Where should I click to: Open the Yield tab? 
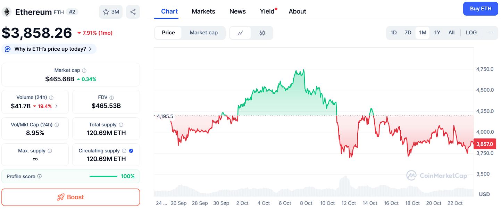267,11
